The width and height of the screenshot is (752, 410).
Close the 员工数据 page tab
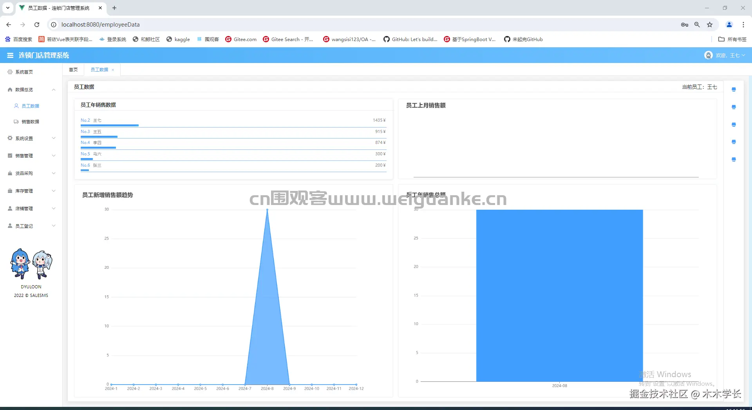tap(113, 70)
